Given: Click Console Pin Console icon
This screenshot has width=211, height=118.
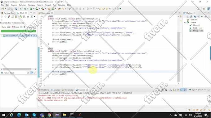Looking at the screenshot, I should [x=190, y=90].
